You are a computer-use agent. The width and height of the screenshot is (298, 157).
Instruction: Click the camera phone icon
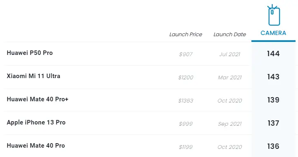tap(273, 15)
